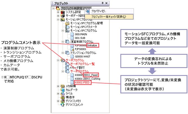Click the カムデータ icon in tree
Image resolution: width=188 pixels, height=114 pixels.
click(63, 89)
